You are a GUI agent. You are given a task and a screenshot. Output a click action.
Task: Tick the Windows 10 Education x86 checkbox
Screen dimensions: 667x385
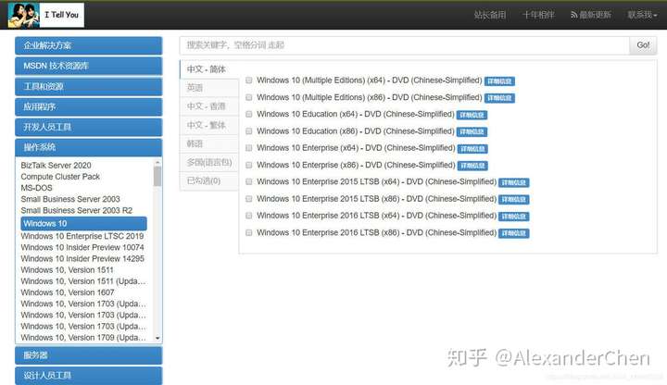tap(249, 131)
